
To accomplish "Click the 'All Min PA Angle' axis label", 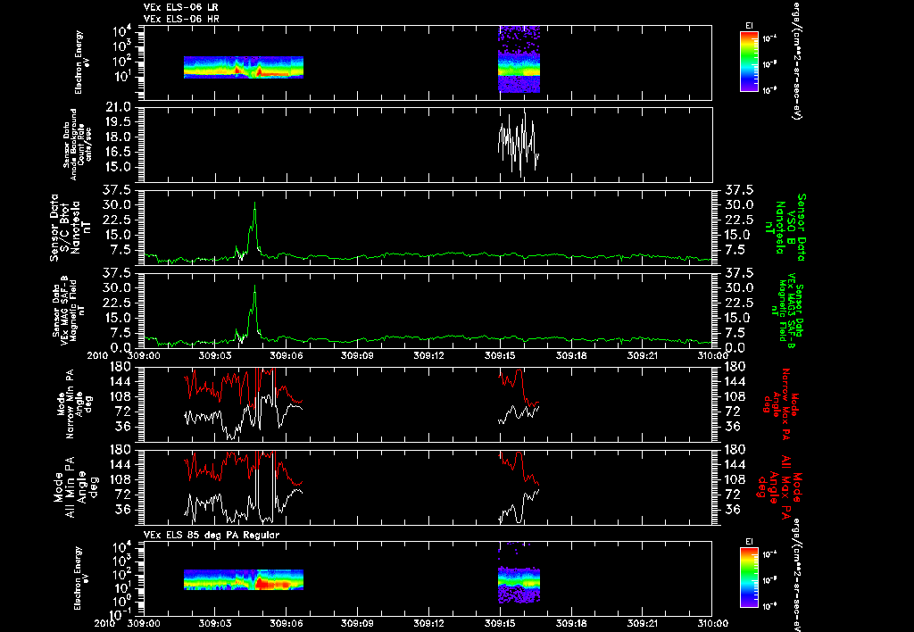I will (x=76, y=486).
